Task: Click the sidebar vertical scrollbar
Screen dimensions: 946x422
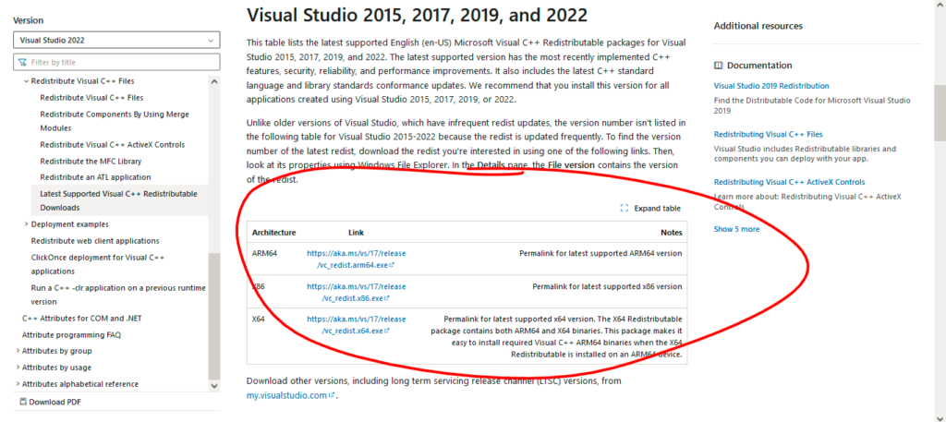Action: point(214,314)
